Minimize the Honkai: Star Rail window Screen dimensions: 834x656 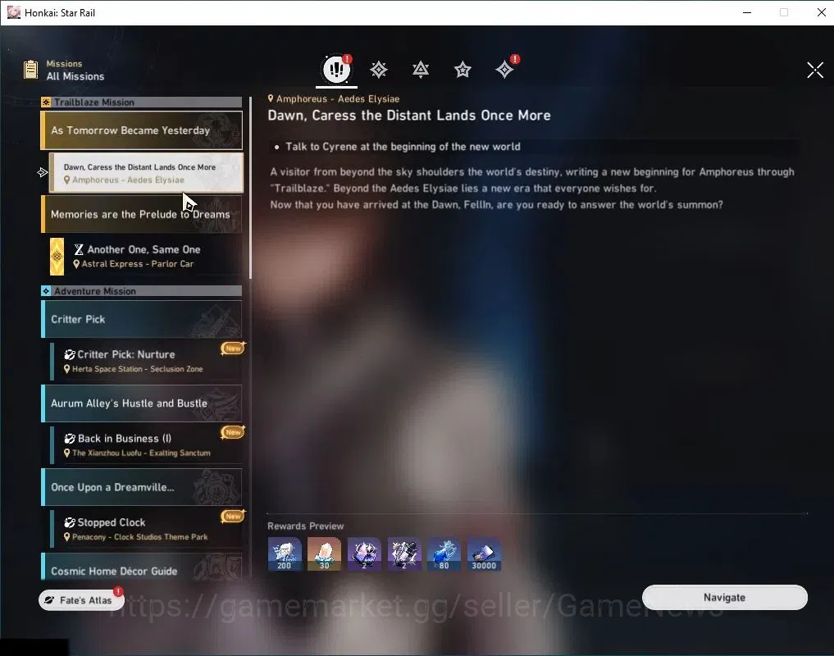pyautogui.click(x=747, y=12)
